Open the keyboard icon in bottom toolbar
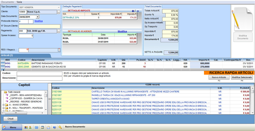The height and width of the screenshot is (131, 255). pos(36,127)
